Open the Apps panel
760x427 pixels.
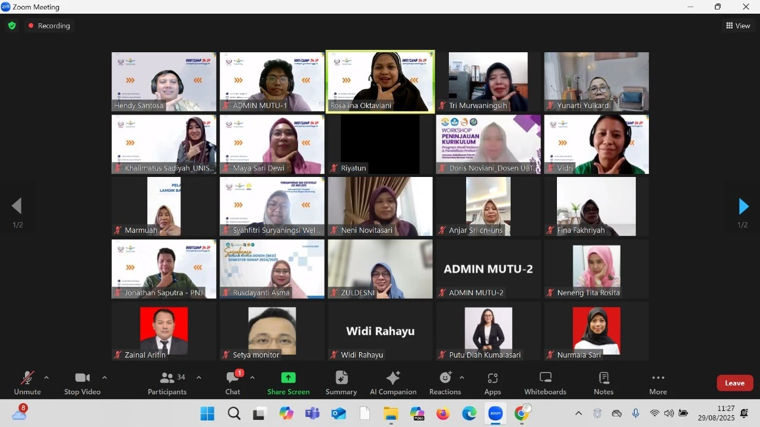492,383
